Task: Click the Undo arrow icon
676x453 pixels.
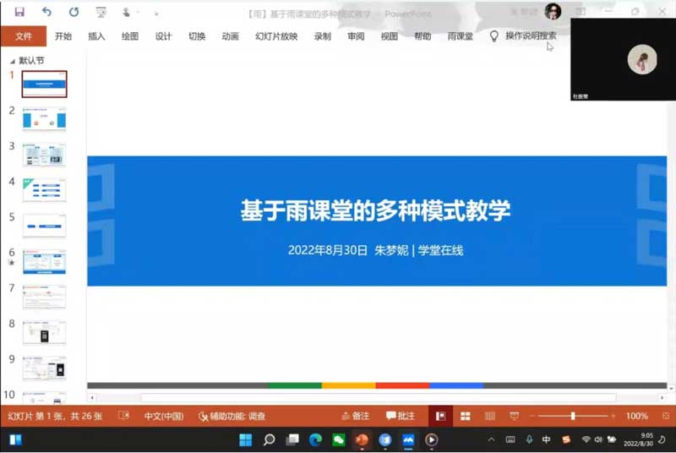Action: click(46, 12)
